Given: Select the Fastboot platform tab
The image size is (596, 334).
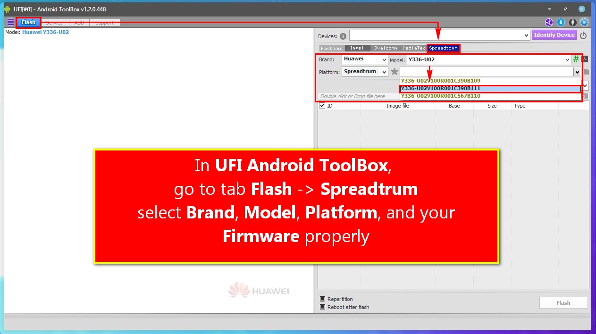Looking at the screenshot, I should pos(332,48).
